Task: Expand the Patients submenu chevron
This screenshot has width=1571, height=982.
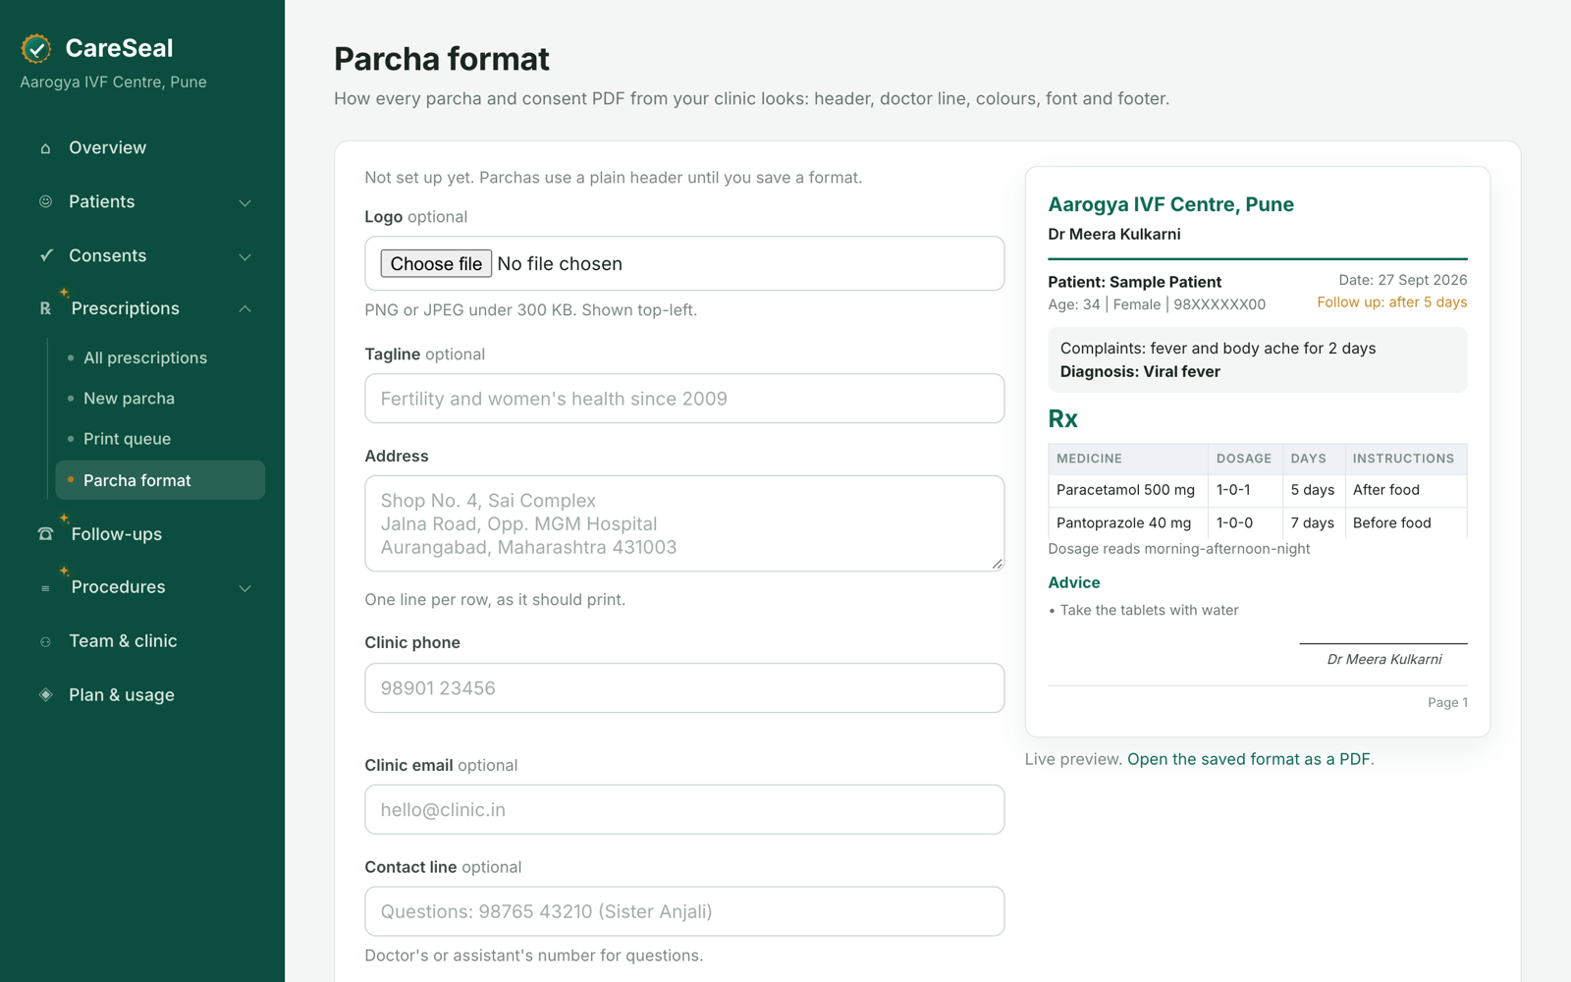Action: click(245, 202)
